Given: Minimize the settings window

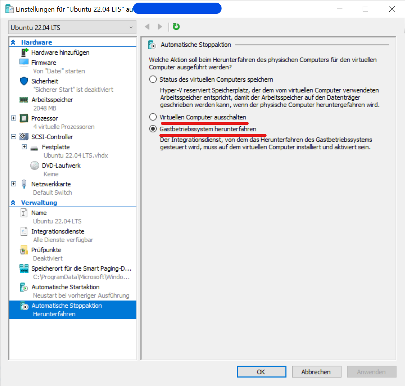Looking at the screenshot, I should tap(339, 9).
